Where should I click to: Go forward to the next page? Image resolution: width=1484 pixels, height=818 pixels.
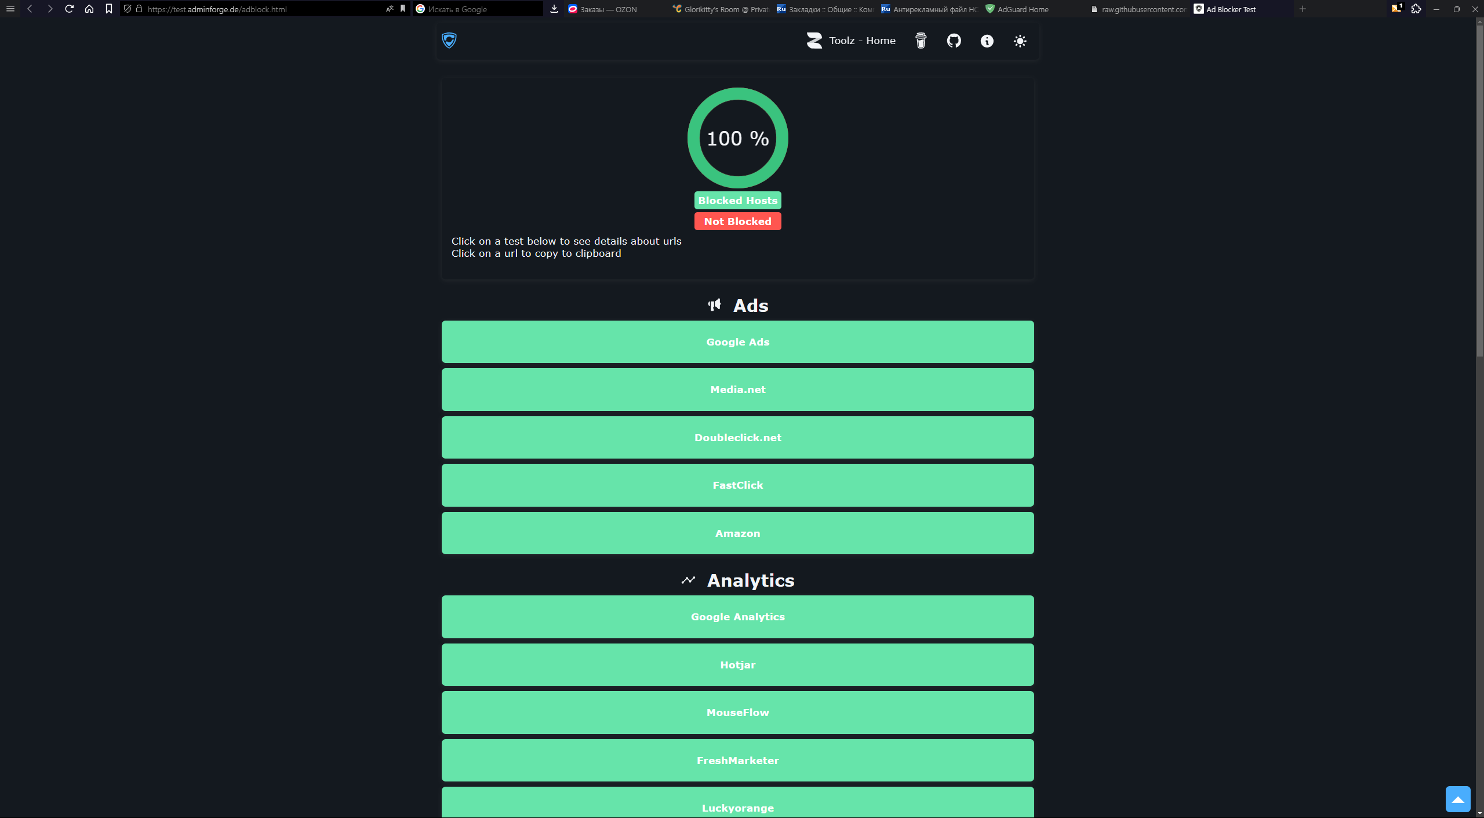pos(50,9)
